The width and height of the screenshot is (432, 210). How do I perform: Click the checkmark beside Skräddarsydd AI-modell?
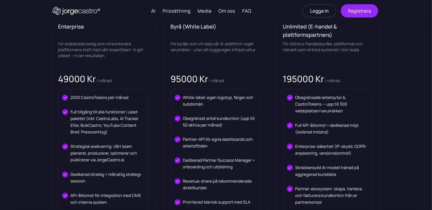coord(290,168)
